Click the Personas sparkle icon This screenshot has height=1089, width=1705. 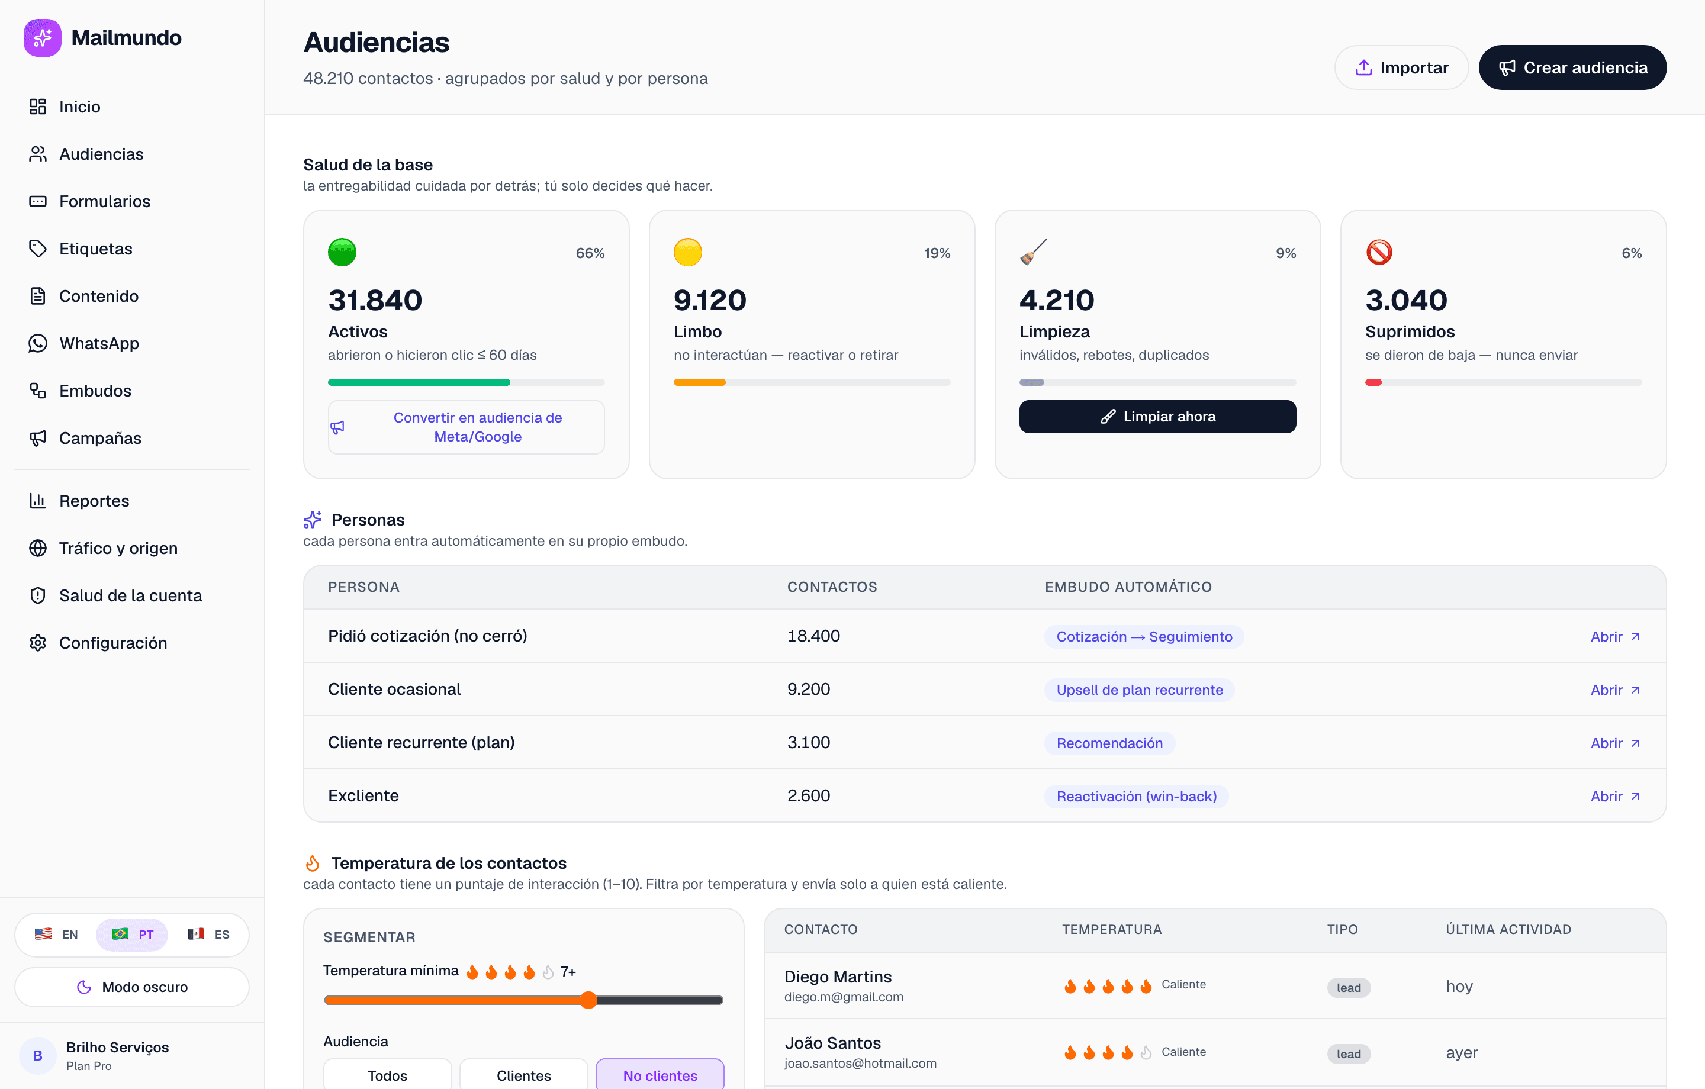point(312,520)
